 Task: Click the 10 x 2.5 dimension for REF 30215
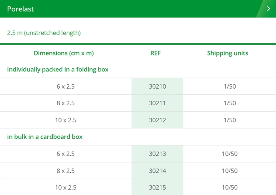point(65,187)
